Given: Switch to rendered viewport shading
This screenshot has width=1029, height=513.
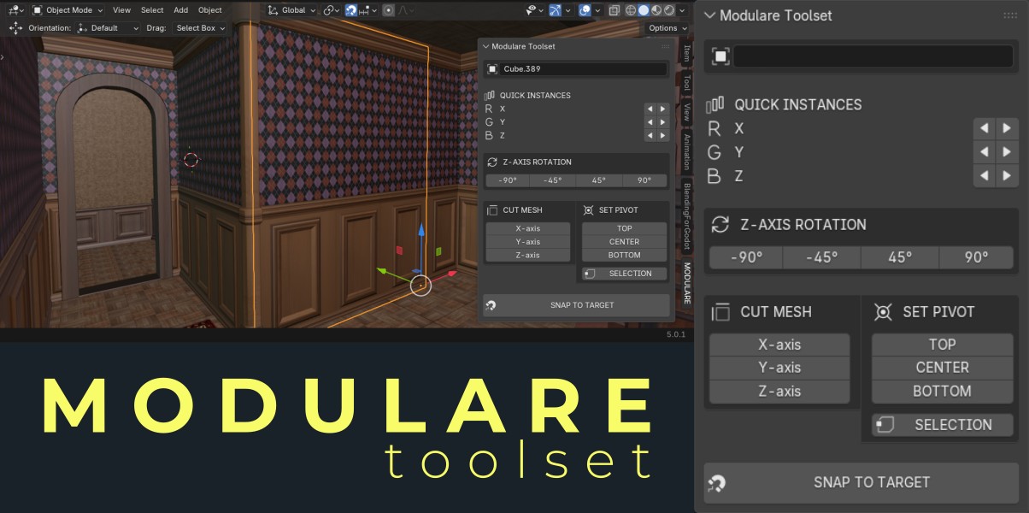Looking at the screenshot, I should point(669,10).
